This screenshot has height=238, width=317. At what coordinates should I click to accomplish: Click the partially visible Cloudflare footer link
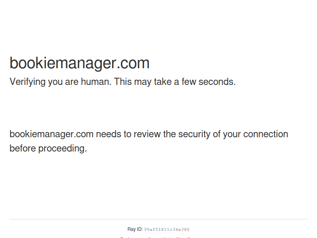[x=183, y=237]
